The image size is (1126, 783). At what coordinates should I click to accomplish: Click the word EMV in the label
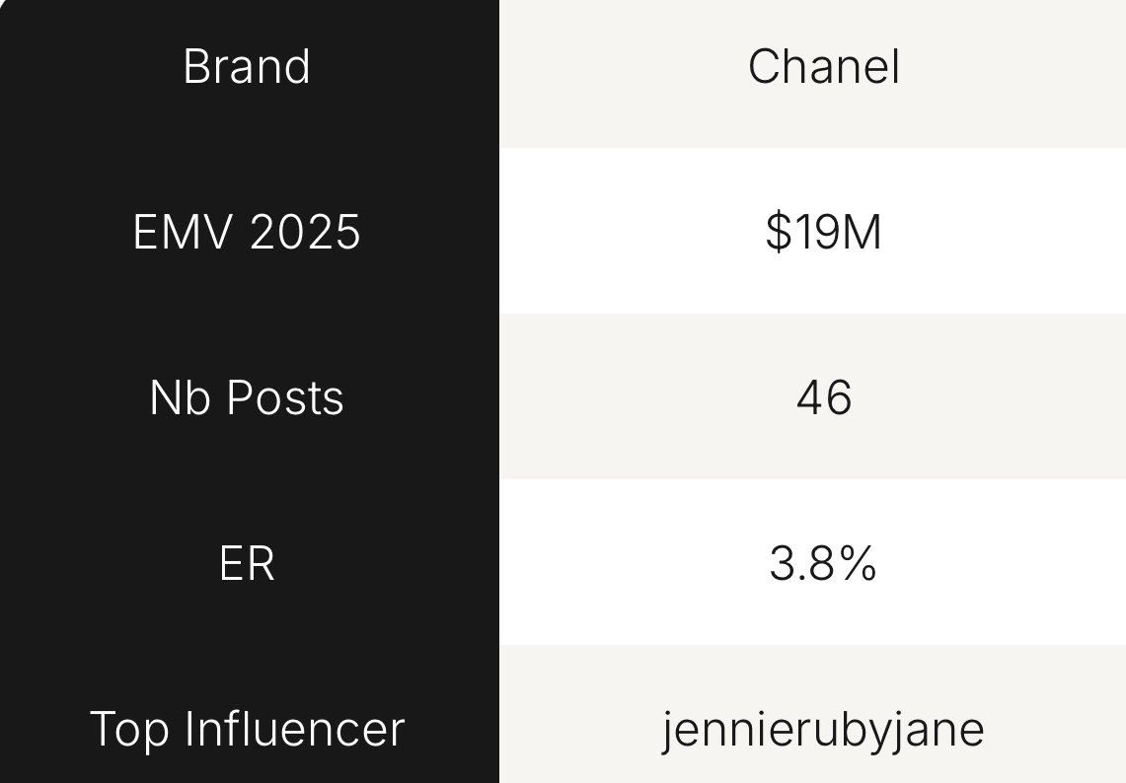183,232
